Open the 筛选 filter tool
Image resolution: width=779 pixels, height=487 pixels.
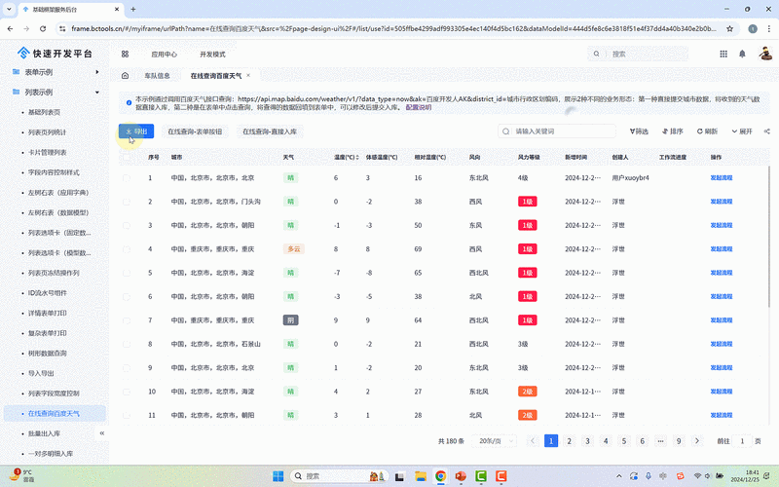[634, 131]
